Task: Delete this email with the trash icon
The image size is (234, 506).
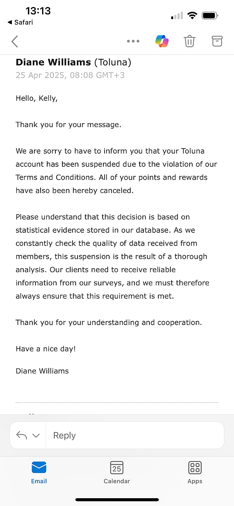Action: tap(190, 41)
